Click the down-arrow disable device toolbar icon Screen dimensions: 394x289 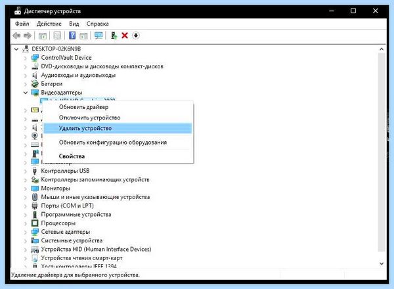pos(136,35)
